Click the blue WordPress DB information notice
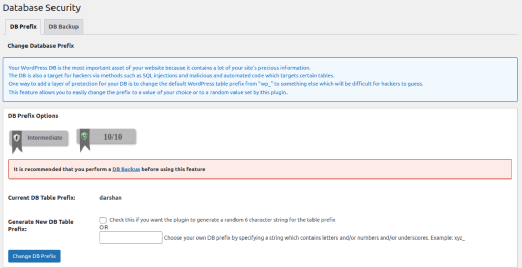 click(x=260, y=80)
